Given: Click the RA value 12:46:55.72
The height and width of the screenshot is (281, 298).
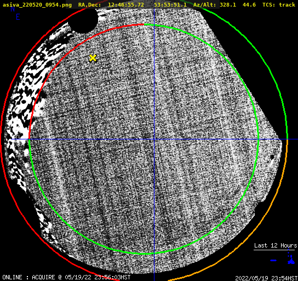Looking at the screenshot, I should coord(126,4).
